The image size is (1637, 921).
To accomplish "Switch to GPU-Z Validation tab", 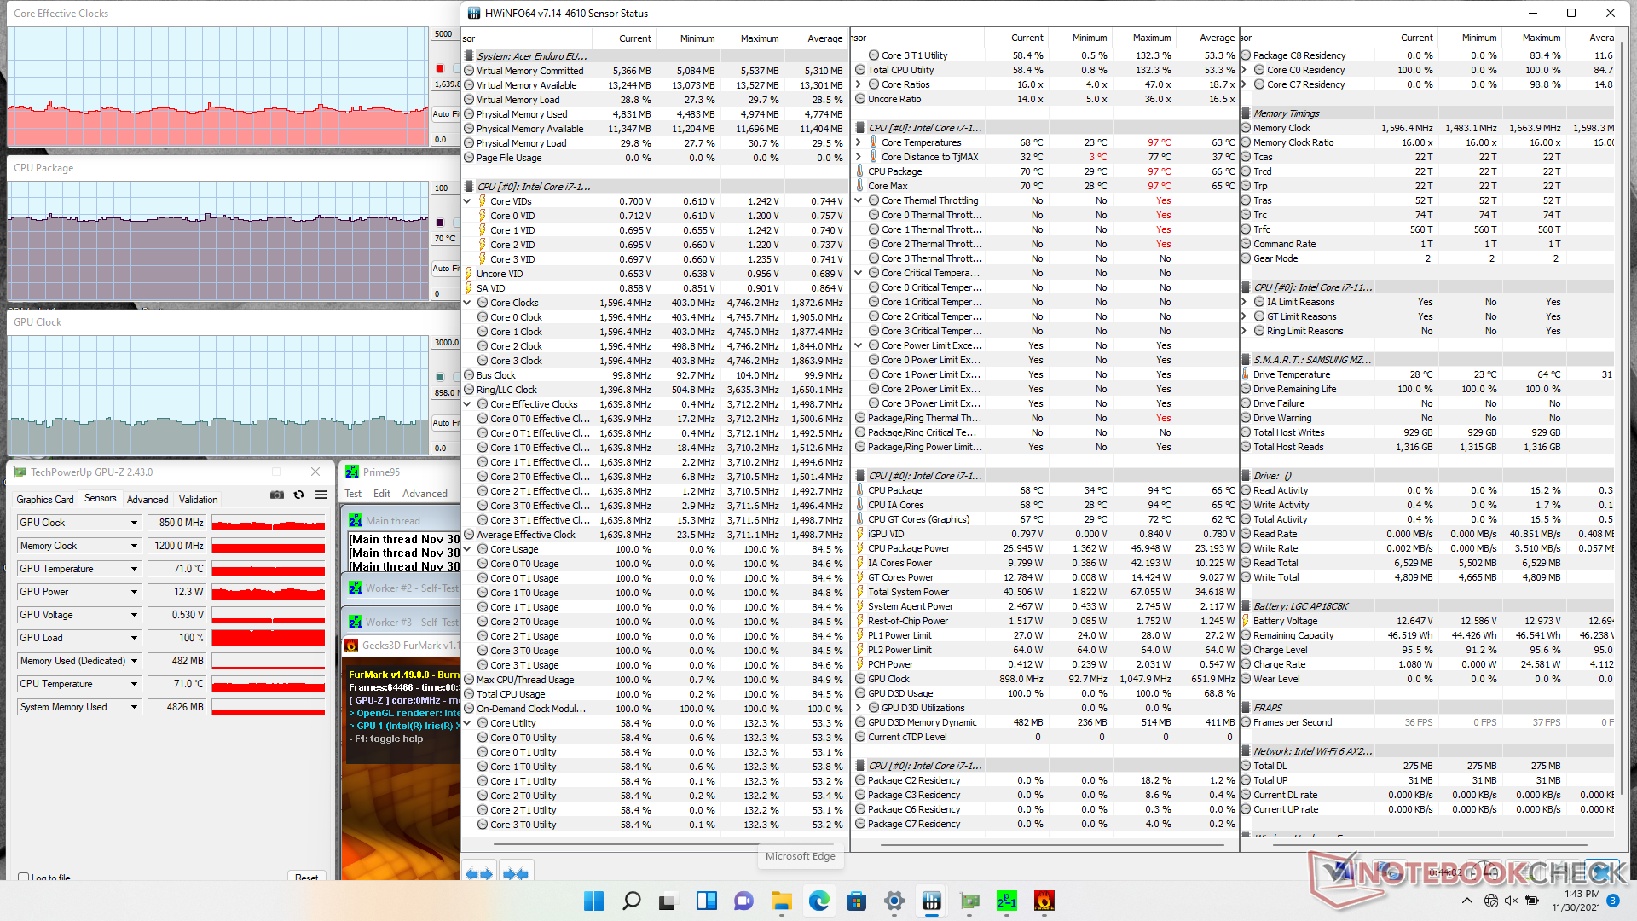I will pos(198,500).
